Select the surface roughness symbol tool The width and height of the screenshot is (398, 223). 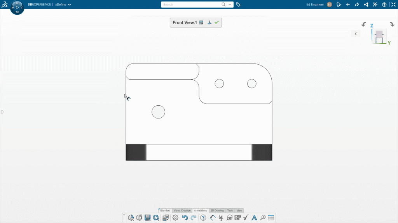tap(246, 218)
